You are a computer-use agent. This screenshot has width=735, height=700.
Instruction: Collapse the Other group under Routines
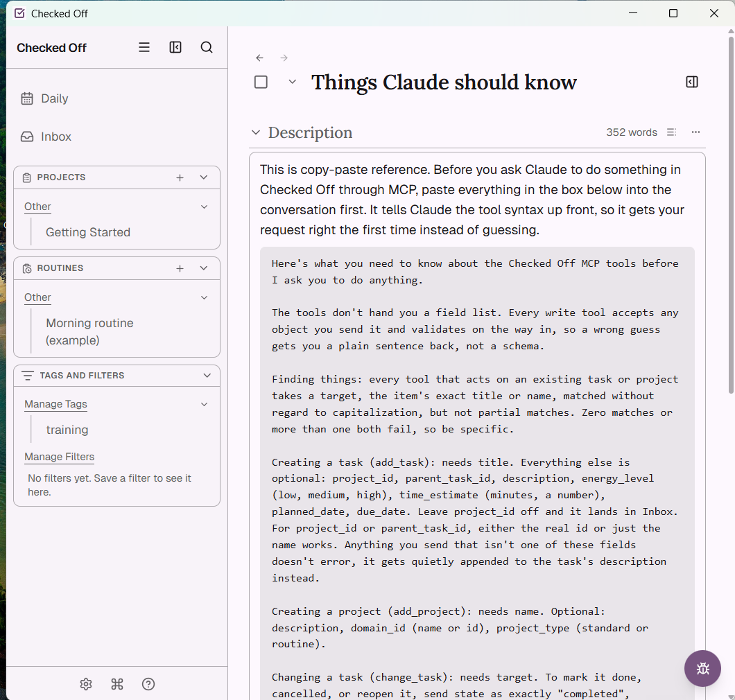[204, 297]
